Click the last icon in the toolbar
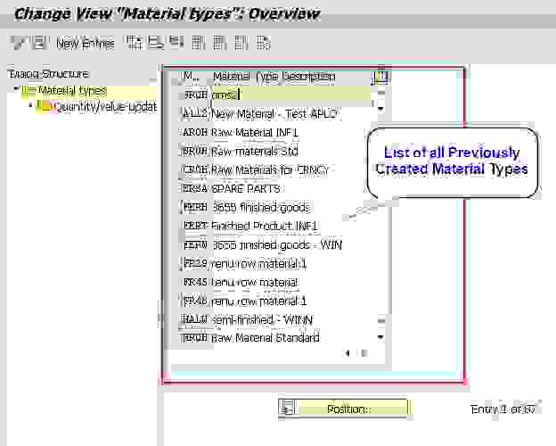Image resolution: width=556 pixels, height=446 pixels. [263, 42]
